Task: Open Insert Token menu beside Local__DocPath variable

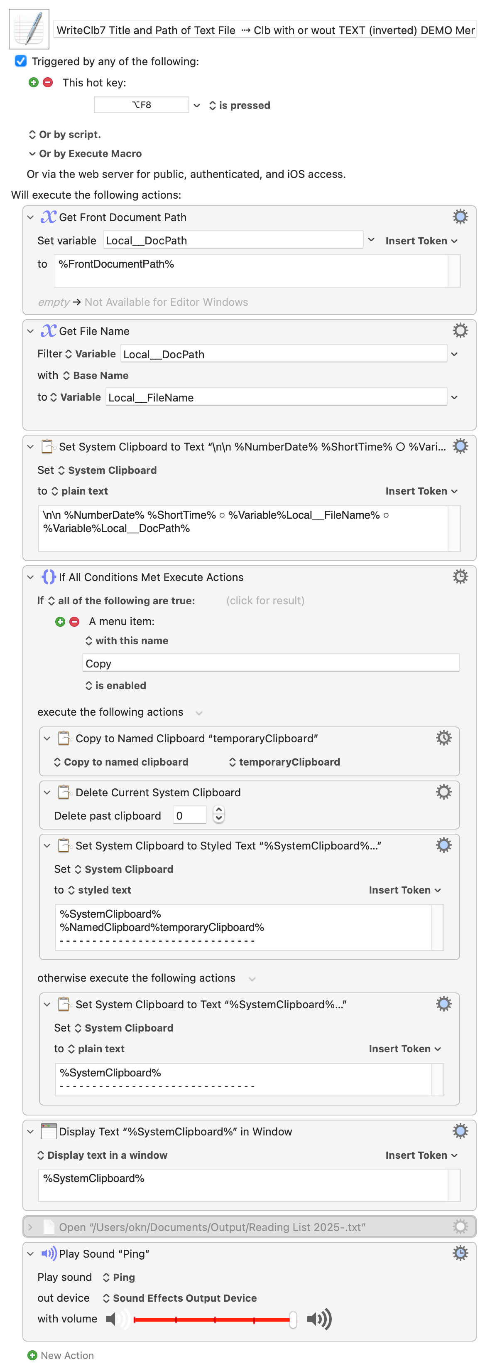Action: point(421,241)
